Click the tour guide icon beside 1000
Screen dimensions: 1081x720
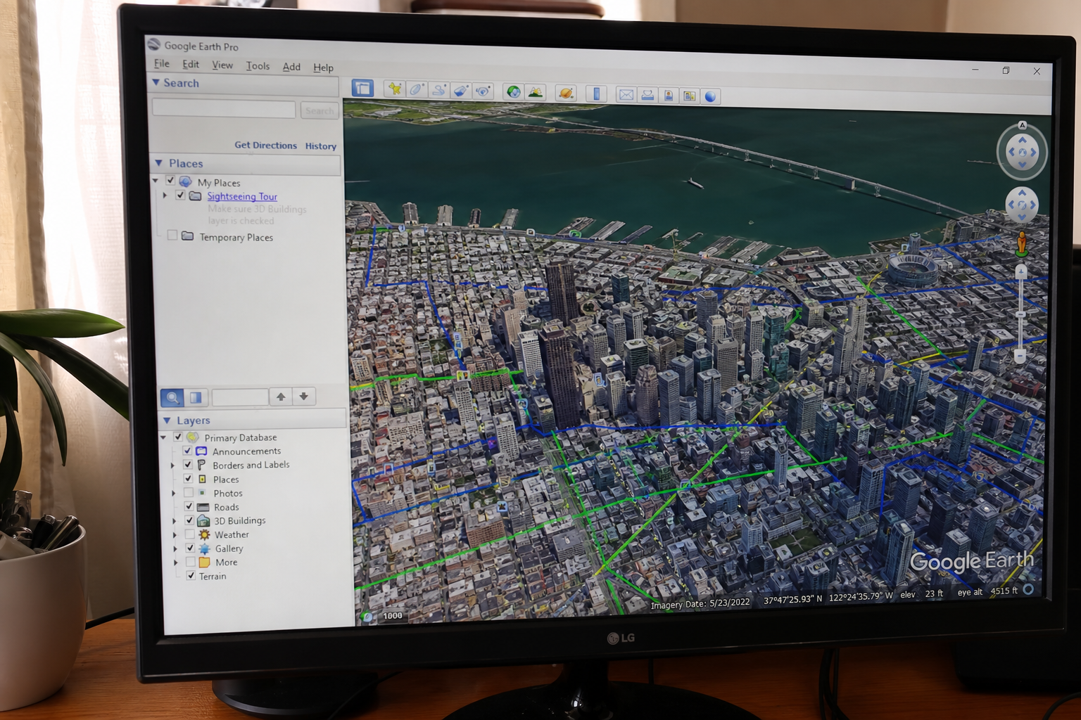point(367,616)
